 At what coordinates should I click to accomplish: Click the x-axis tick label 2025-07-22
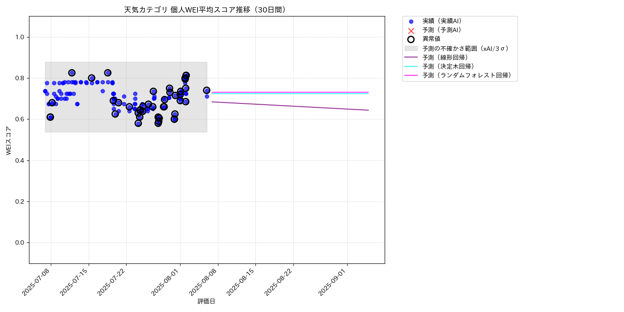113,282
